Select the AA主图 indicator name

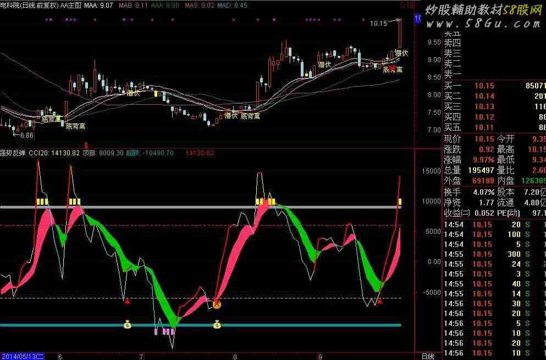point(71,5)
